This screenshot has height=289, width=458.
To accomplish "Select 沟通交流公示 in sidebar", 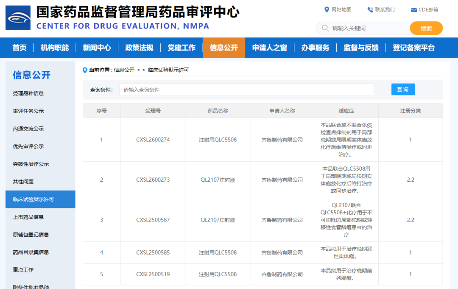I will click(x=28, y=129).
